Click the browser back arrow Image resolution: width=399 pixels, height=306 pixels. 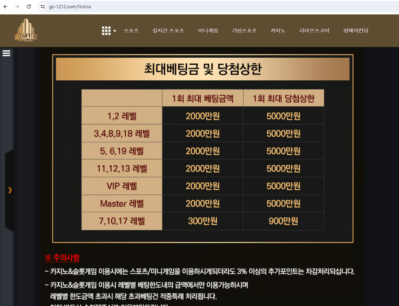click(5, 7)
